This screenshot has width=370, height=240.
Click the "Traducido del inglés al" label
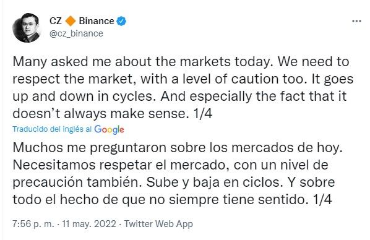pyautogui.click(x=52, y=129)
